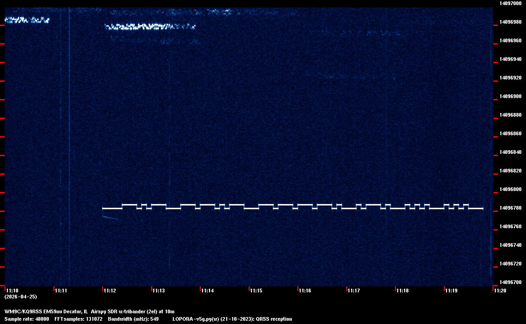Screen dimensions: 526x324
Task: Click the WM9C/KQ9RSS station caption
Action: point(89,311)
